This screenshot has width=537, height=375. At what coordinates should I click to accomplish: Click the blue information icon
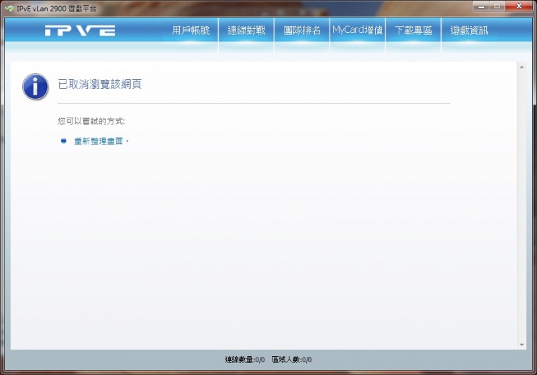(36, 87)
